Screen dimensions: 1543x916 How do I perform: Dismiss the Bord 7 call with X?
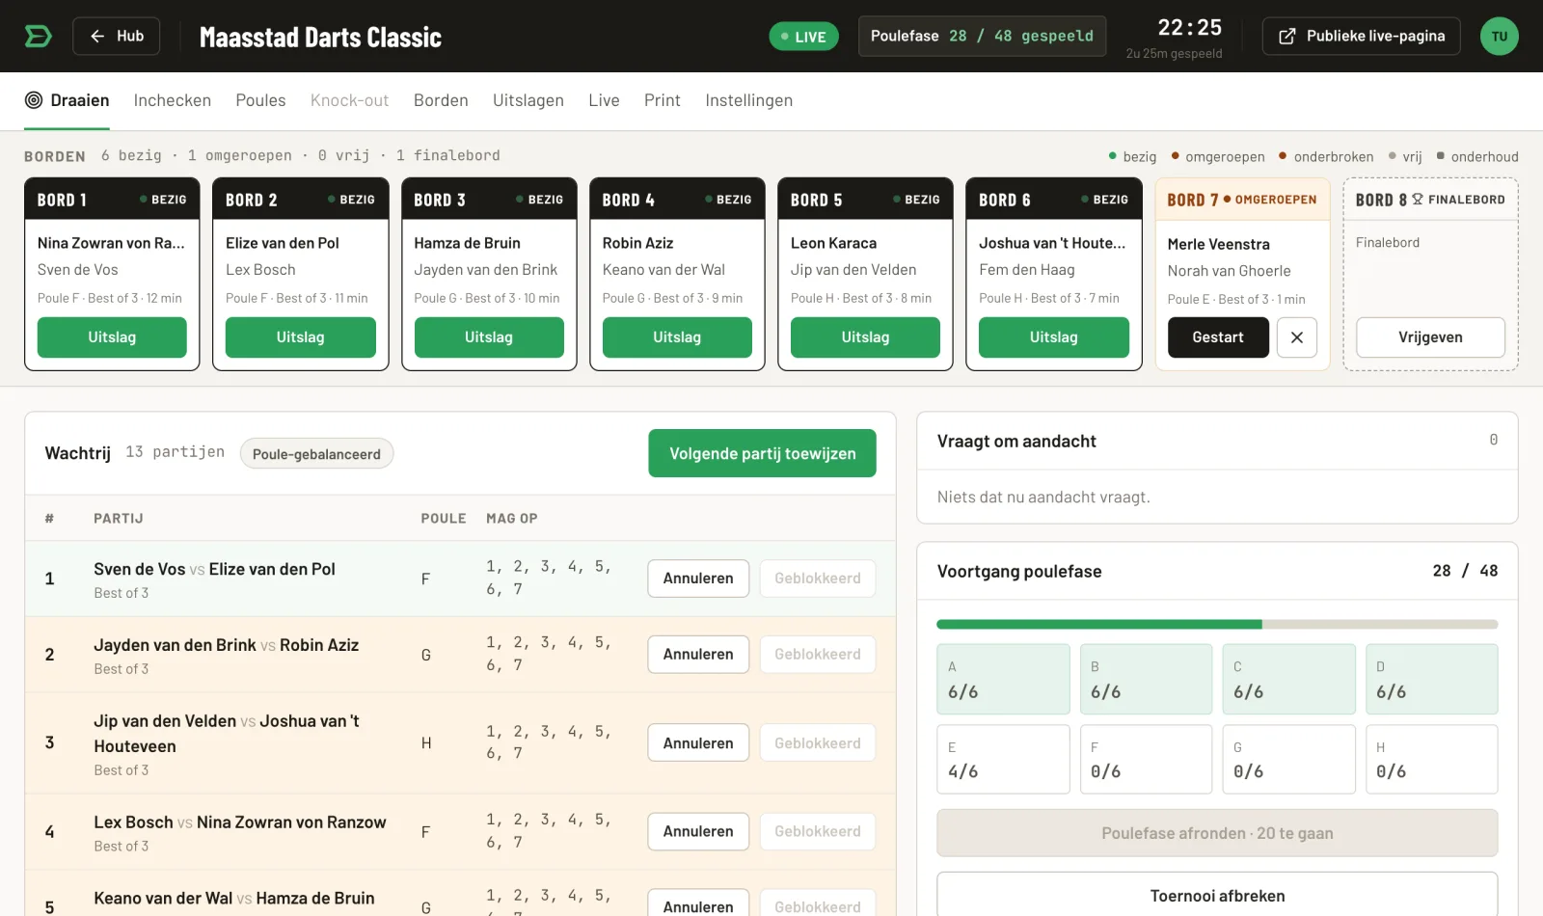click(x=1297, y=337)
